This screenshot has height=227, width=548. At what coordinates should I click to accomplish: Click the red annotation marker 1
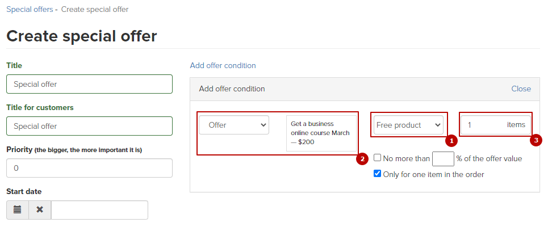click(x=451, y=141)
